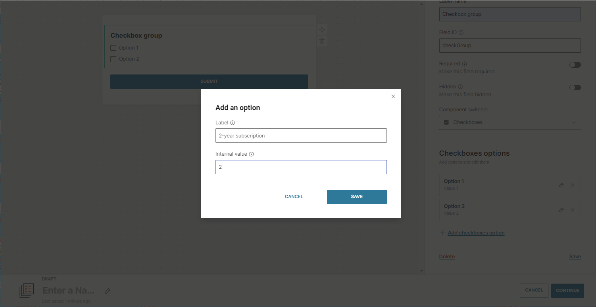Focus the Internal value input field
The height and width of the screenshot is (307, 596).
301,167
